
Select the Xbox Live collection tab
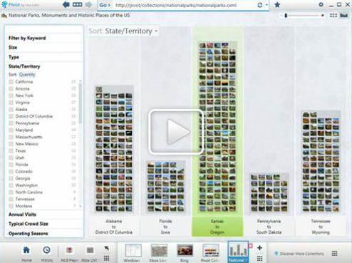tap(159, 253)
